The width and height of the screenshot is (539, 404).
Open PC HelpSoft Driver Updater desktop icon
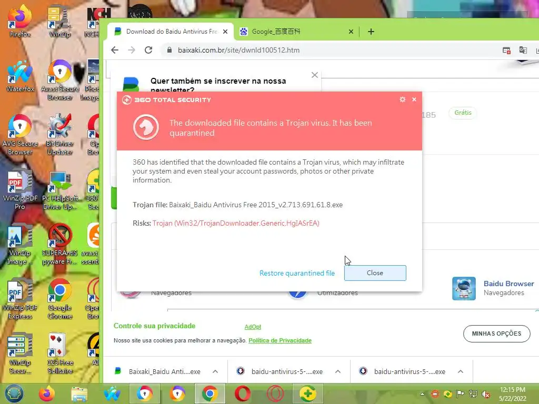coord(60,190)
